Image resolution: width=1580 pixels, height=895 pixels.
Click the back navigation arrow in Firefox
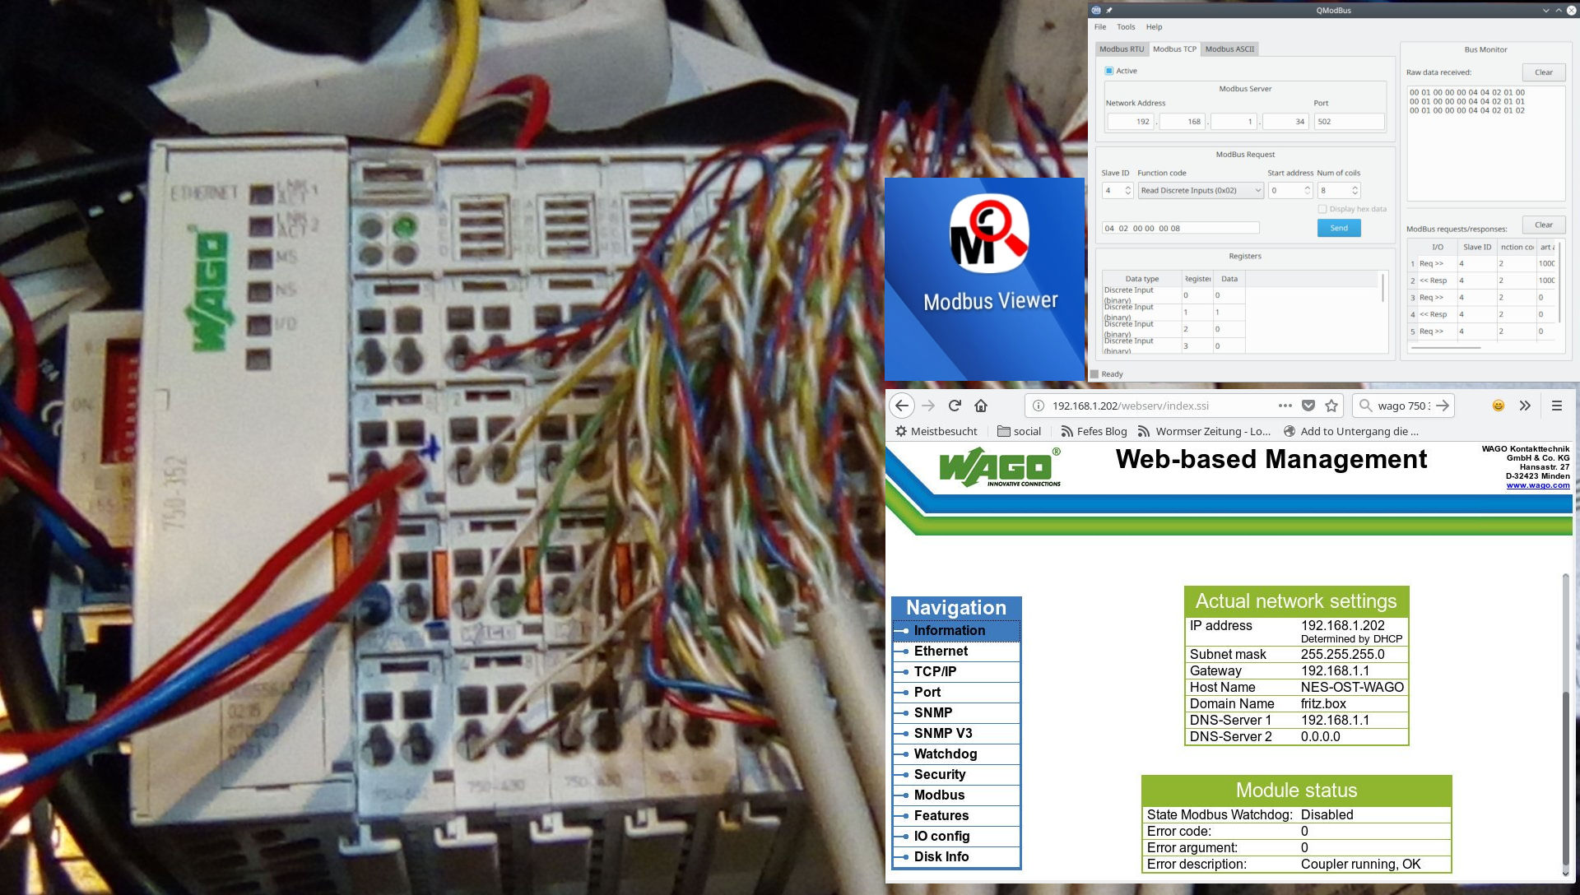(902, 406)
